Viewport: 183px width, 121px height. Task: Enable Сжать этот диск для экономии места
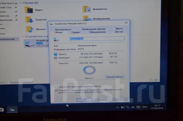pyautogui.click(x=56, y=87)
